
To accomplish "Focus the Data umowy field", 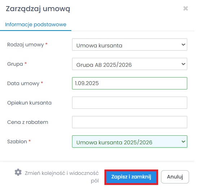I will click(130, 83).
